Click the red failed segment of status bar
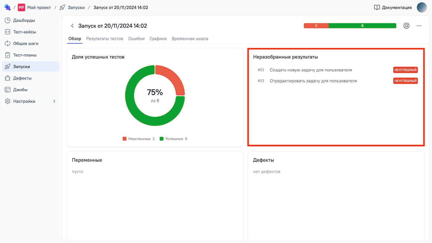This screenshot has height=243, width=432. click(x=316, y=26)
